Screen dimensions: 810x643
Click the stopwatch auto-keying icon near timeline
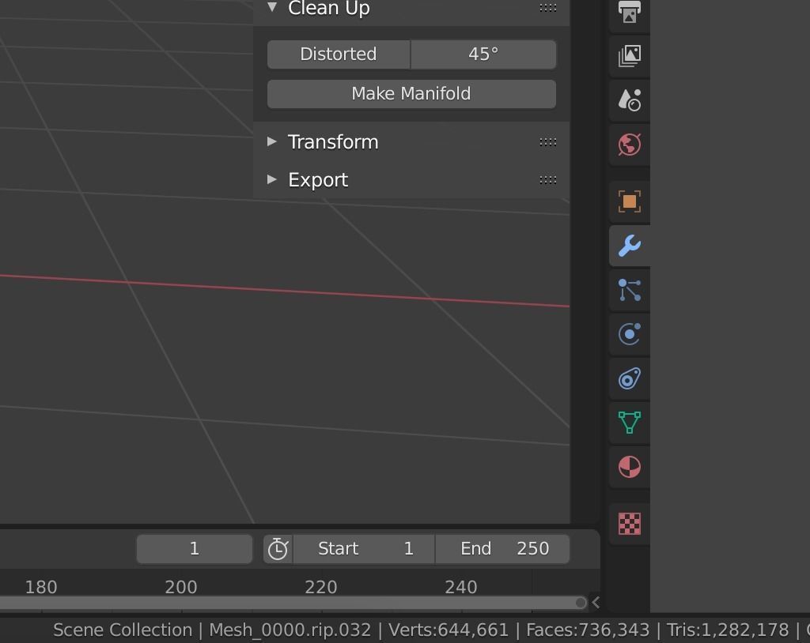(278, 548)
